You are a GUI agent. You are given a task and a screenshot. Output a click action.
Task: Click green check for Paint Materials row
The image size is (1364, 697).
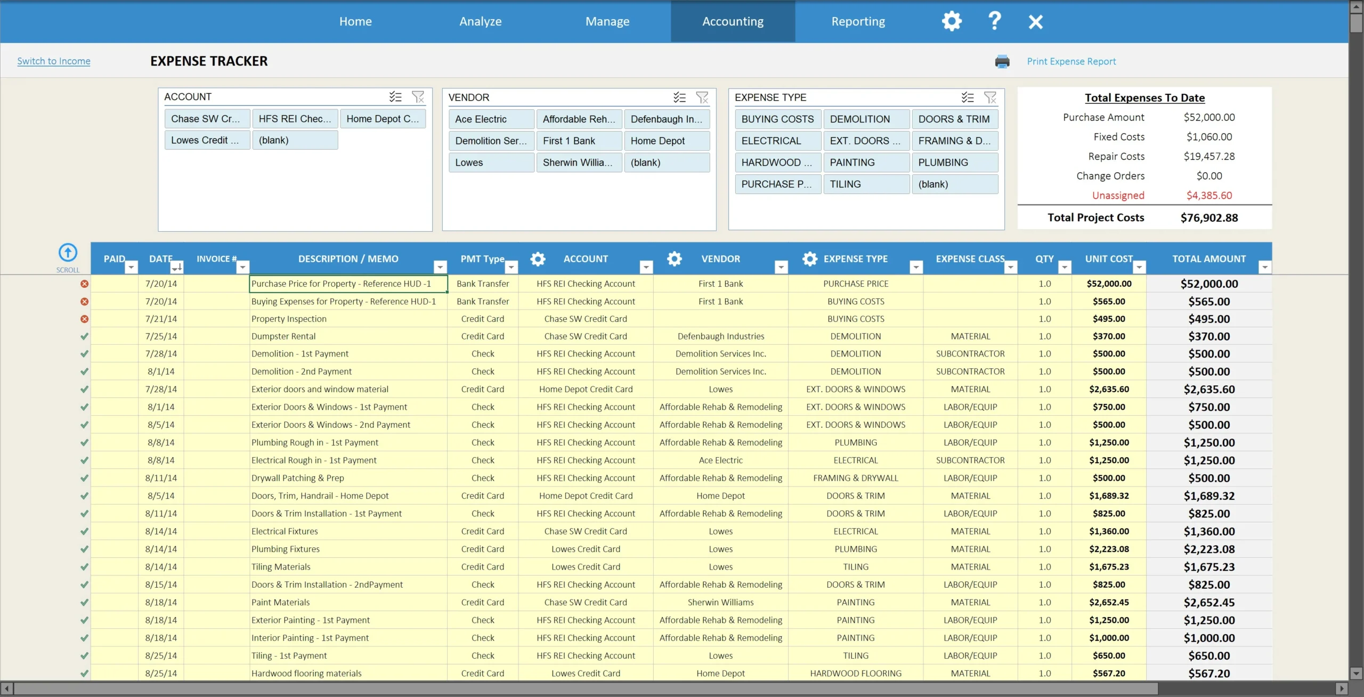84,602
